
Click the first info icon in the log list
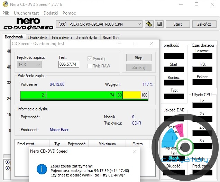tap(8, 163)
